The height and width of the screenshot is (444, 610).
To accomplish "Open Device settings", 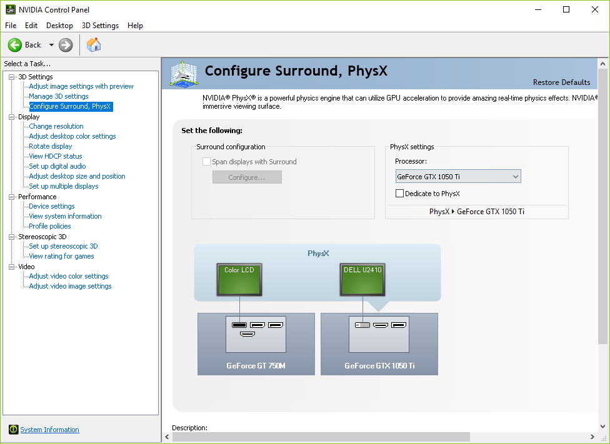I will [x=52, y=207].
